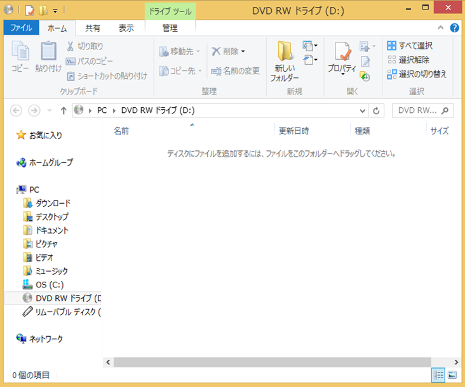Open ビデオ (Videos) folder in sidebar
The height and width of the screenshot is (387, 465).
tap(38, 258)
